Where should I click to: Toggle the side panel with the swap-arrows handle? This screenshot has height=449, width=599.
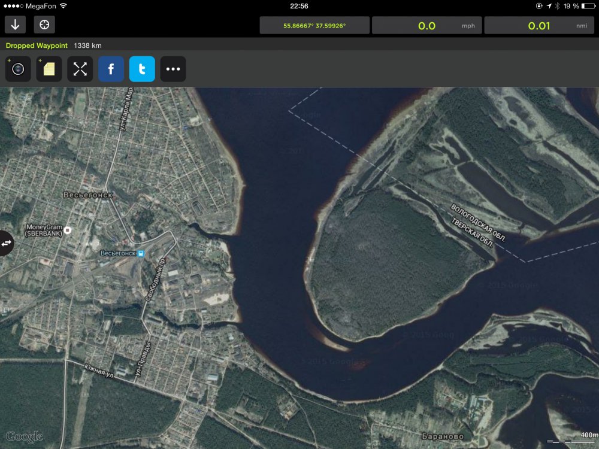tap(6, 243)
